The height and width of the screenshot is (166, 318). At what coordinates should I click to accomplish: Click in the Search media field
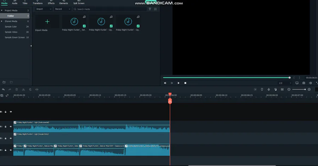point(110,9)
